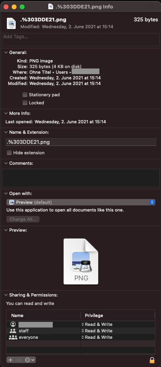Add a permission entry with plus button
This screenshot has height=367, width=161.
pos(10,360)
